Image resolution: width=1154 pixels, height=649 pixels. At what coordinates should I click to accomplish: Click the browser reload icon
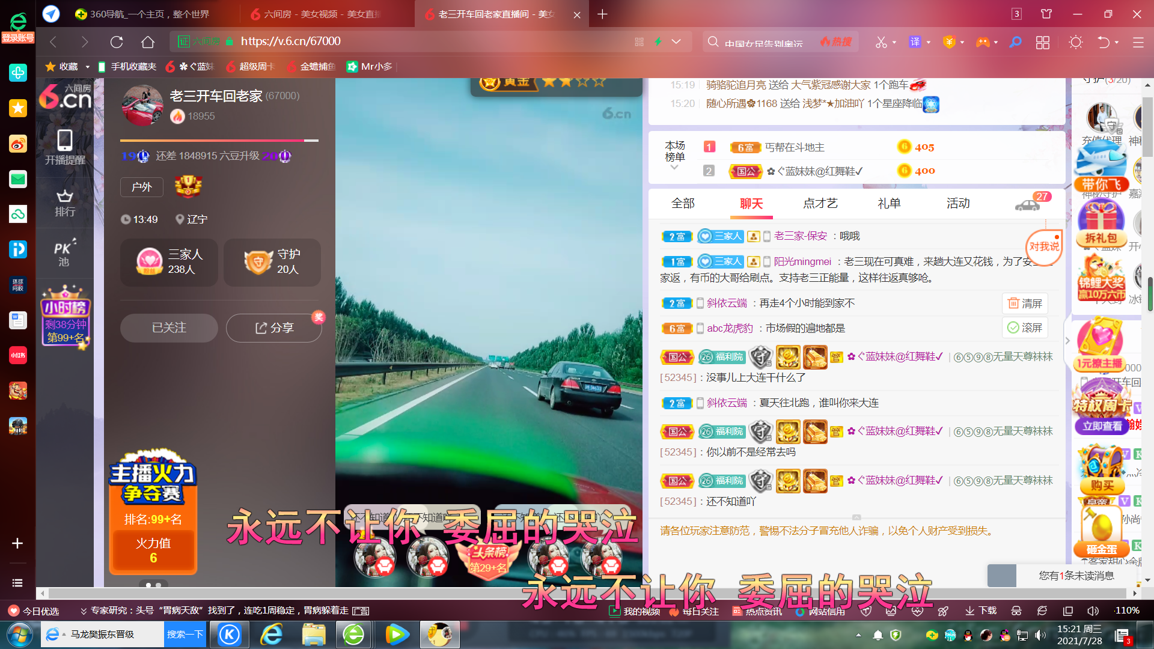(117, 42)
